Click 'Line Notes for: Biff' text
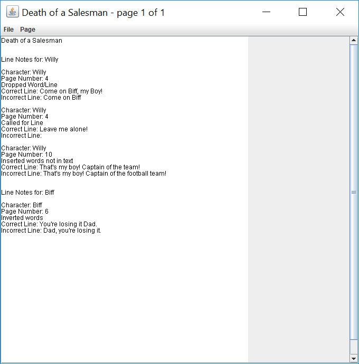The height and width of the screenshot is (364, 359). point(27,193)
